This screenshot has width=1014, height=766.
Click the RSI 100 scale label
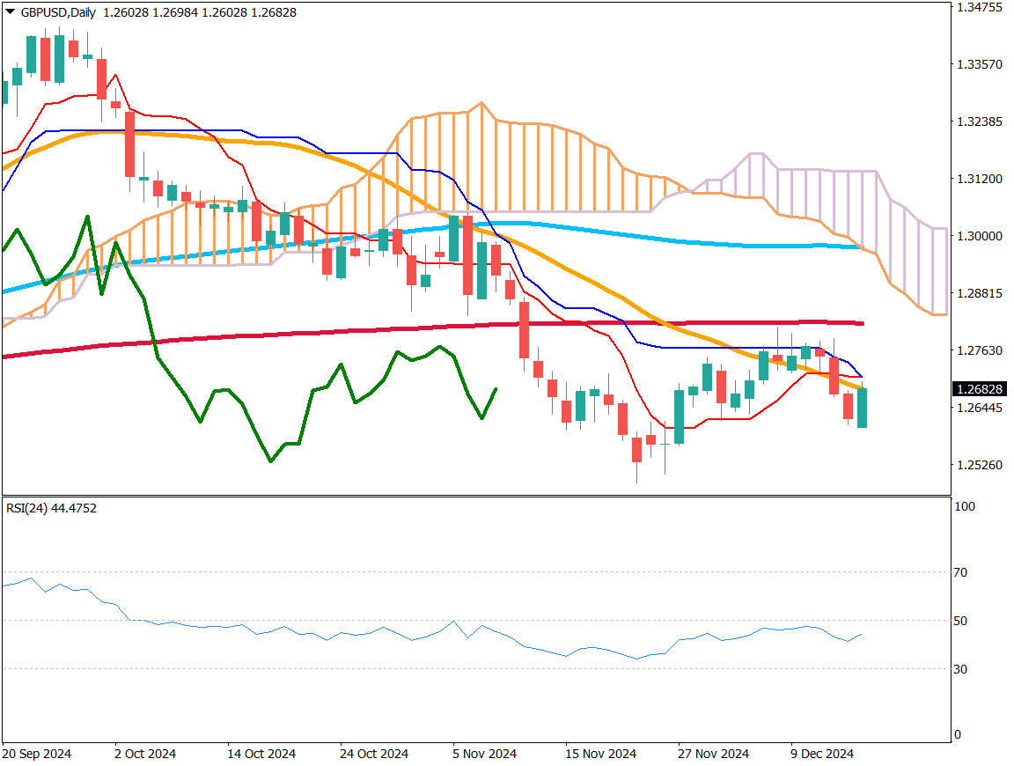point(963,507)
